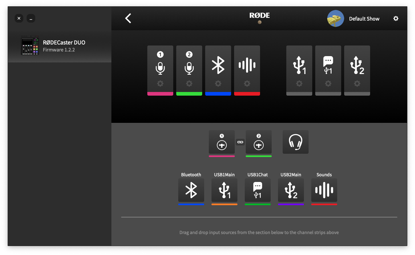The image size is (415, 255).
Task: Open settings gear next to Default Show
Action: pyautogui.click(x=396, y=19)
